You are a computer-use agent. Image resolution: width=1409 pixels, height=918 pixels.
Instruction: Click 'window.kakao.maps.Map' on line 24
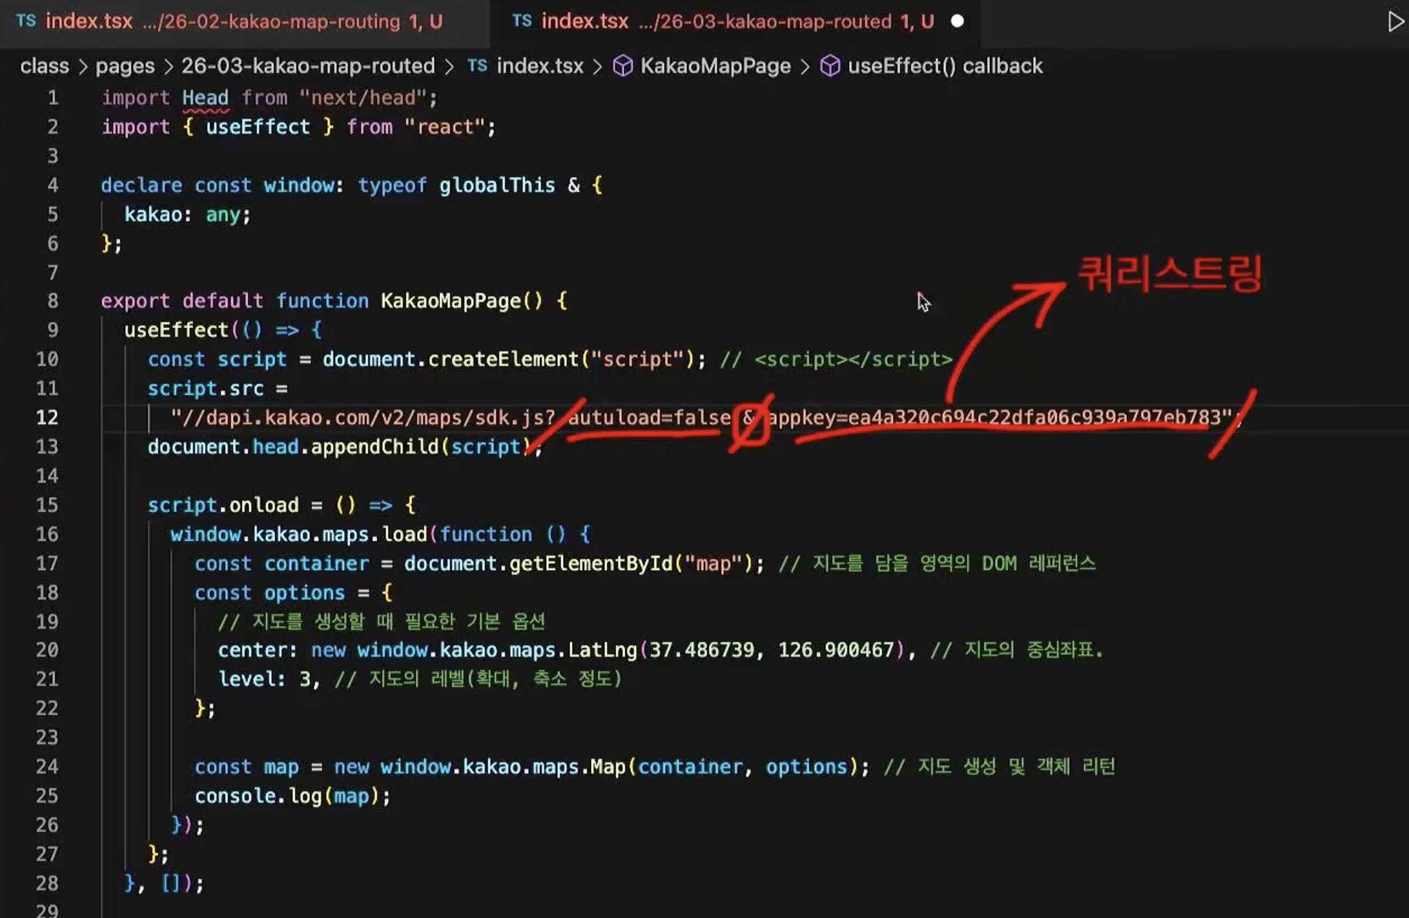click(503, 766)
